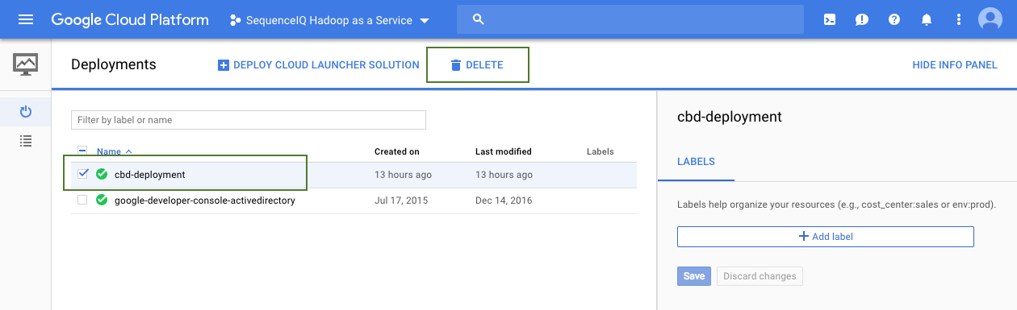The width and height of the screenshot is (1017, 310).
Task: Click the Add label button
Action: click(x=826, y=237)
